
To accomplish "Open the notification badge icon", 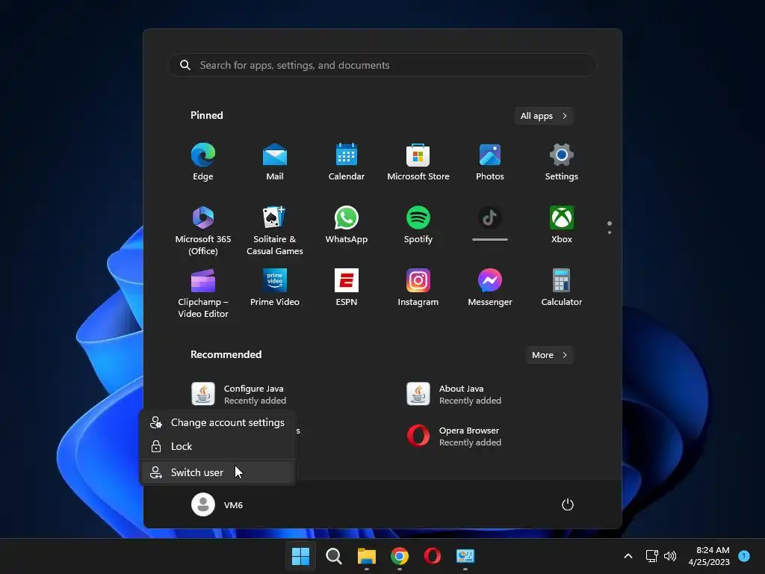I will point(744,555).
